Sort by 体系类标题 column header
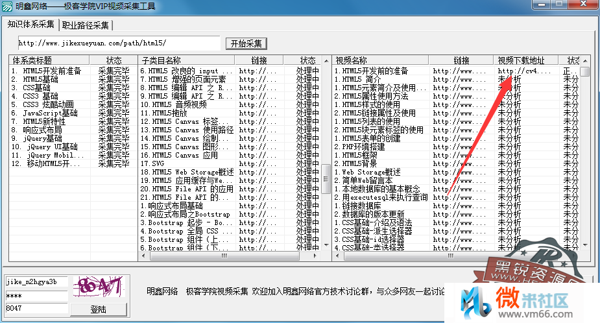The image size is (600, 323). click(x=49, y=60)
